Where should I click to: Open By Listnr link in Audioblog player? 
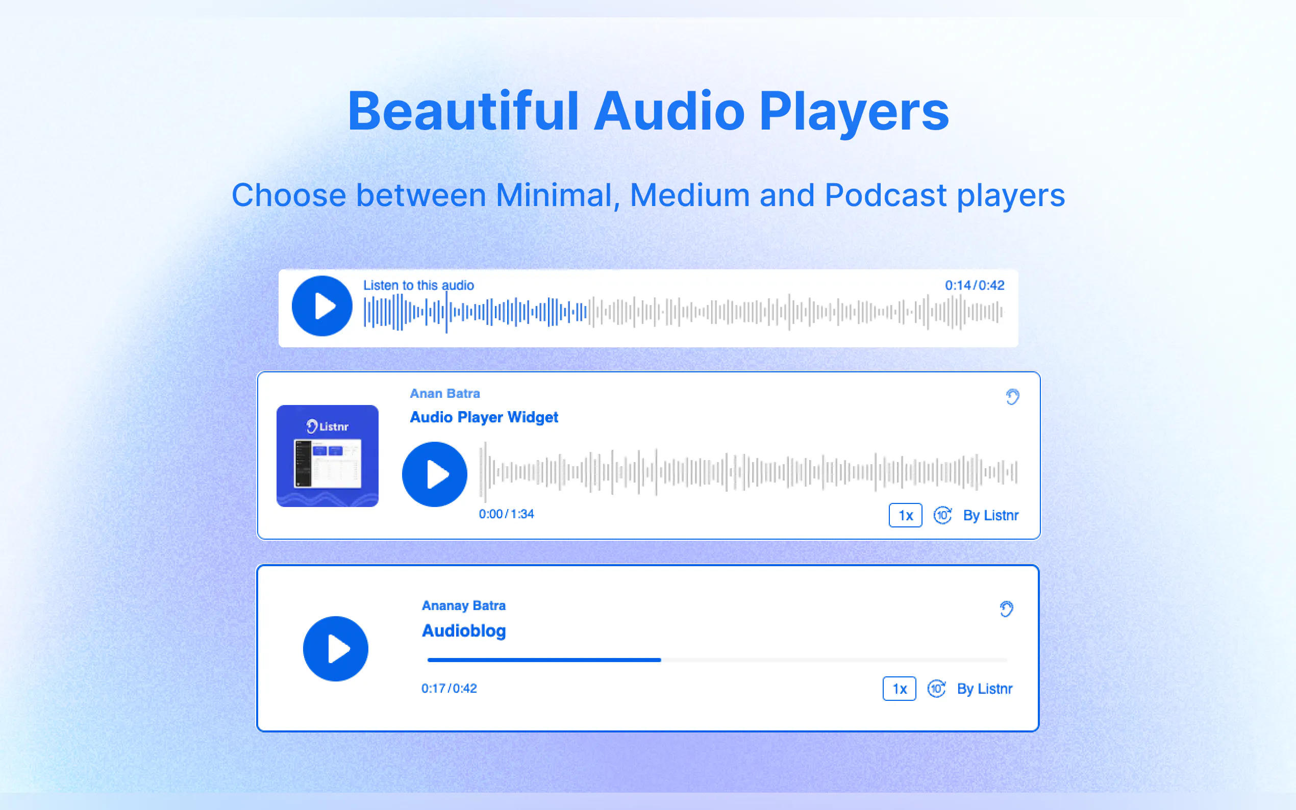[x=984, y=689]
